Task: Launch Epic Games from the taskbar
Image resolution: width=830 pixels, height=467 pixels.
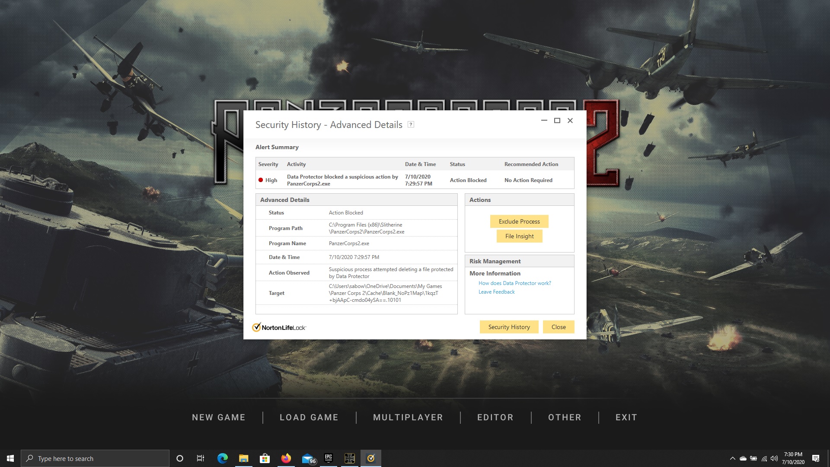Action: click(x=329, y=458)
